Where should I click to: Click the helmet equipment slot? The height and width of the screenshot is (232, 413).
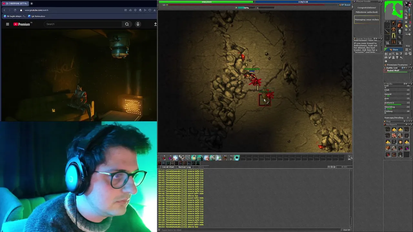(393, 23)
